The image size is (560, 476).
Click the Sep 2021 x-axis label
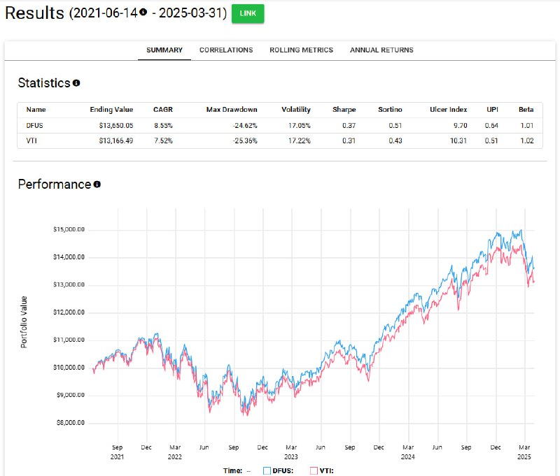point(117,452)
